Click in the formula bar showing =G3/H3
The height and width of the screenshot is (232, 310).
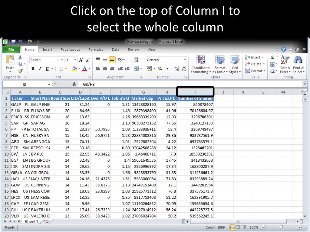pos(190,85)
